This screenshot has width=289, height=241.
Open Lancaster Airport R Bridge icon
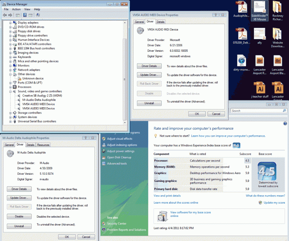[260, 65]
